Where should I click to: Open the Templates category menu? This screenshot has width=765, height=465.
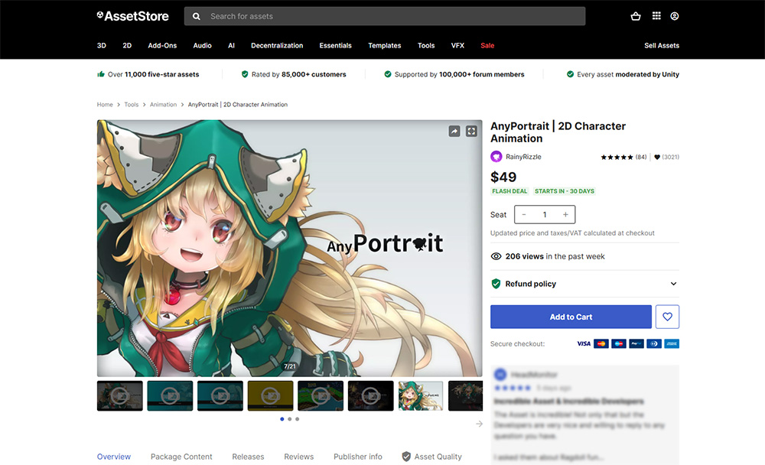coord(385,45)
